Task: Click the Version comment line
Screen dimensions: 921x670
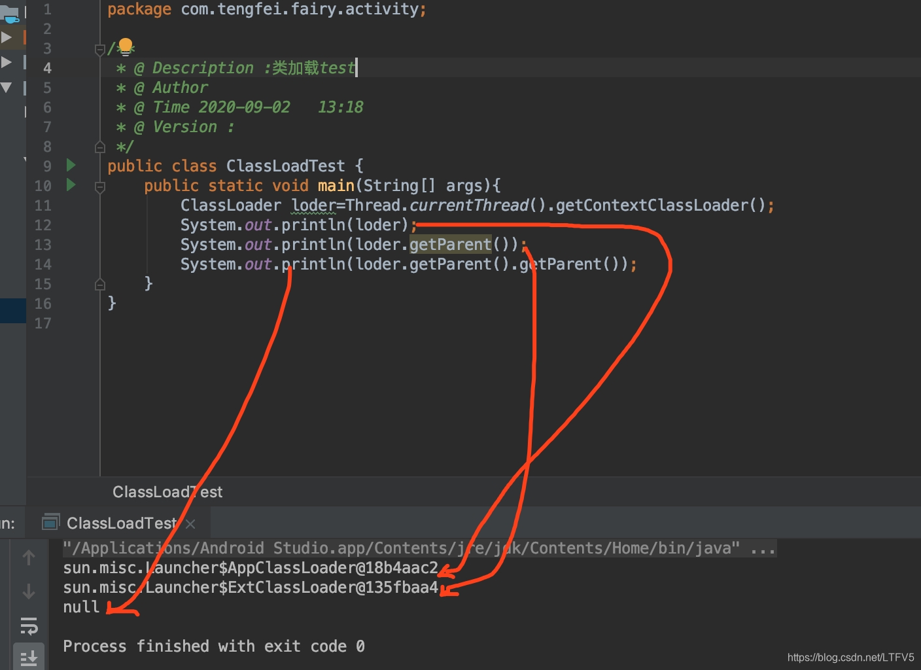Action: tap(175, 127)
